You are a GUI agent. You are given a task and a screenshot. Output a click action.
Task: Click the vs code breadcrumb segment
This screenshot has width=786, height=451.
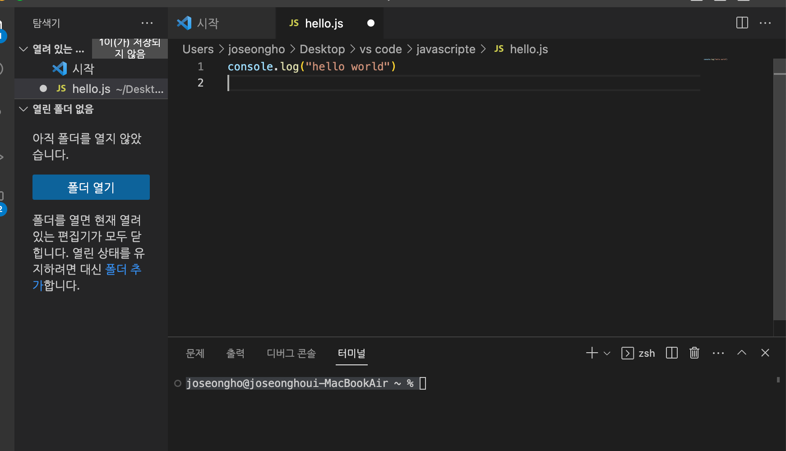click(381, 49)
